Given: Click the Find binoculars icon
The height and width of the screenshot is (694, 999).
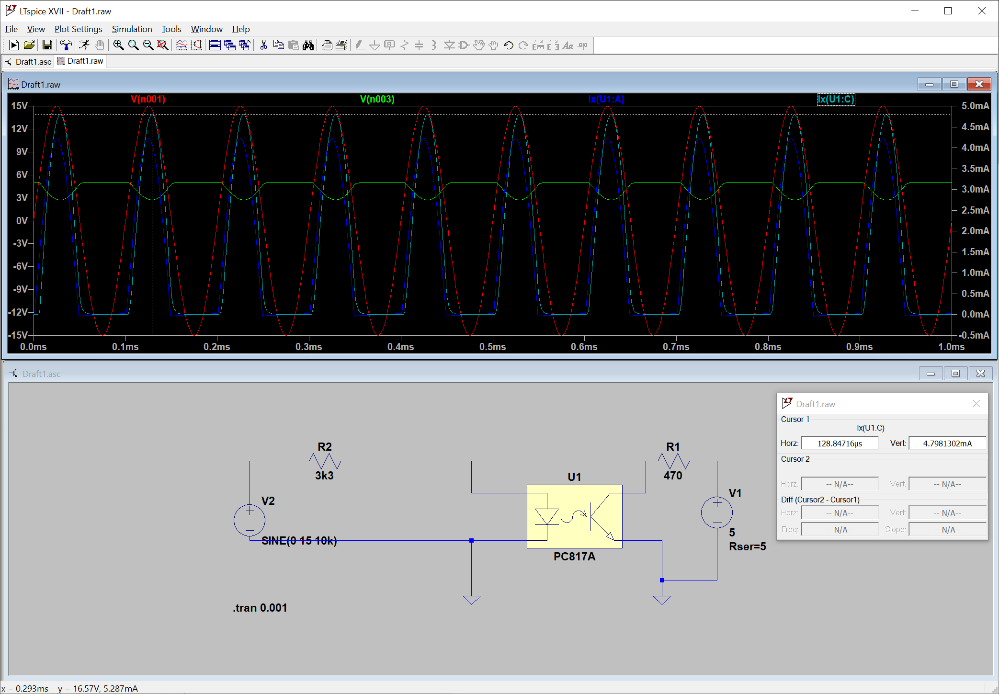Looking at the screenshot, I should pyautogui.click(x=308, y=45).
